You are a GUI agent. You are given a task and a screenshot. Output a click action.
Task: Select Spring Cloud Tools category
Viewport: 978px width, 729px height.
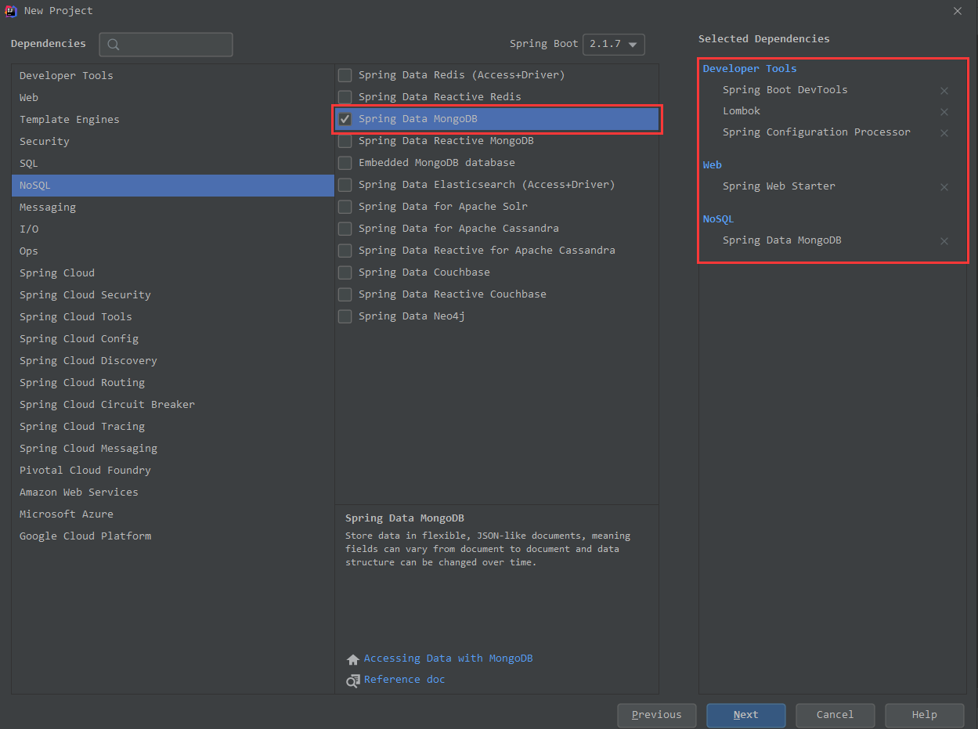[173, 317]
